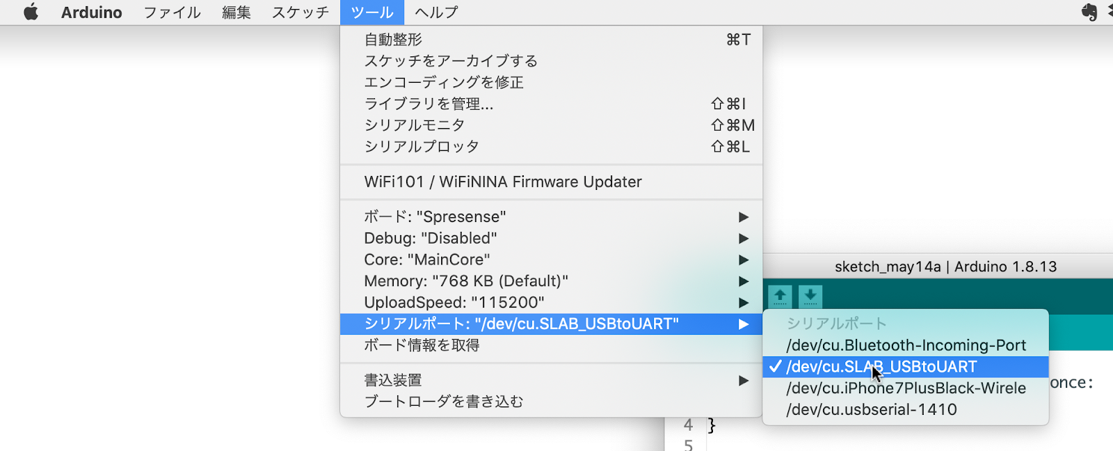Open シリアルプロッタ
The height and width of the screenshot is (451, 1113).
[551, 147]
